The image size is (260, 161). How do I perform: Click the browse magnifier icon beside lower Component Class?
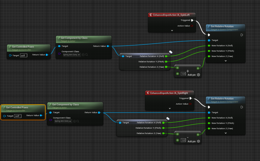point(78,121)
